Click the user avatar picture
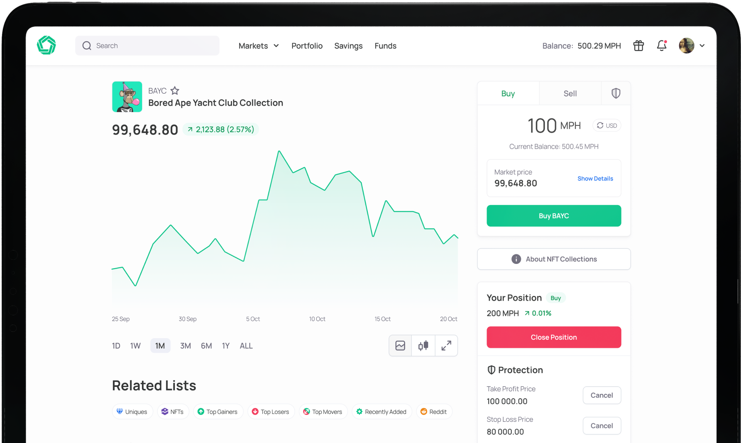The width and height of the screenshot is (741, 443). click(x=686, y=46)
